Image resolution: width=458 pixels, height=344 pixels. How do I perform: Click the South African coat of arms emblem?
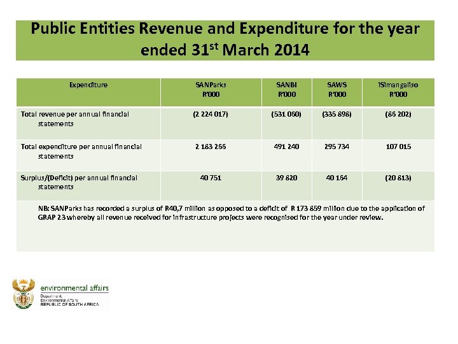click(24, 294)
